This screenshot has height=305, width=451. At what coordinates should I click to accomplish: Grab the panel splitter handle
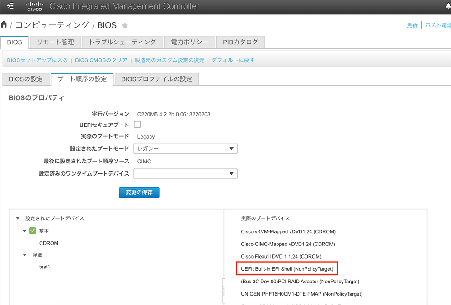[224, 291]
